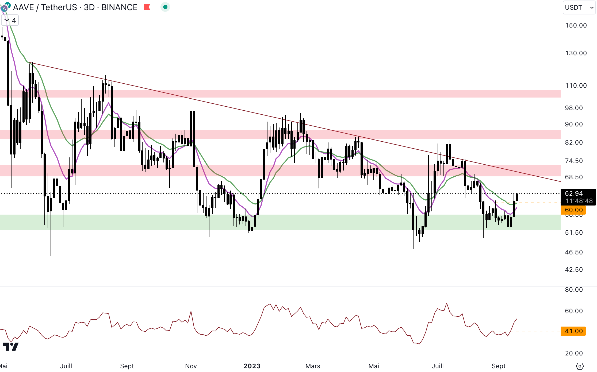Click the AAVE/Tether symbol logo icon

[5, 7]
